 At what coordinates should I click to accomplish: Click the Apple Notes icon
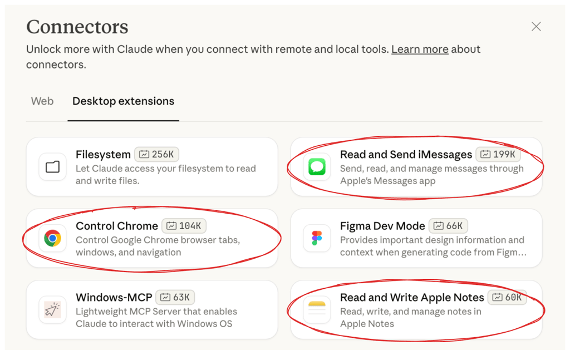(317, 310)
